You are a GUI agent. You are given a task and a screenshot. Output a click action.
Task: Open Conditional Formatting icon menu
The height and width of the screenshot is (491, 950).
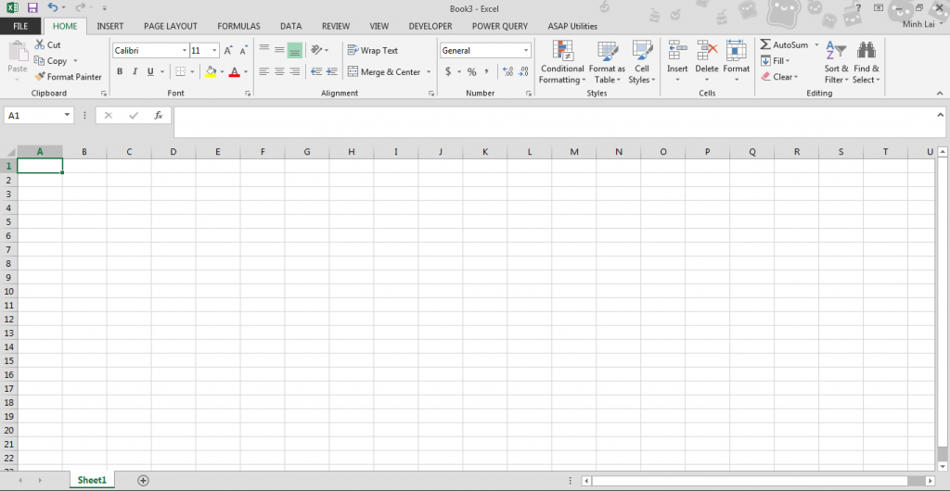(x=562, y=51)
